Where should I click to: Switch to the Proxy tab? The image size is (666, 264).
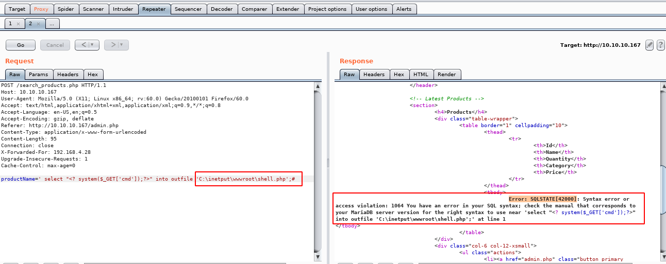(41, 9)
